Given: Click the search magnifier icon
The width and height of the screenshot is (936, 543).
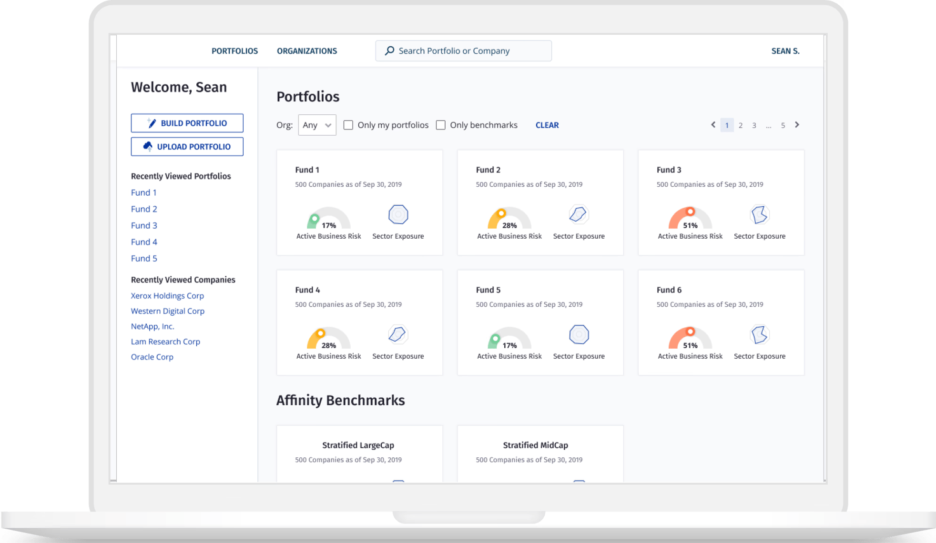Looking at the screenshot, I should pos(389,50).
